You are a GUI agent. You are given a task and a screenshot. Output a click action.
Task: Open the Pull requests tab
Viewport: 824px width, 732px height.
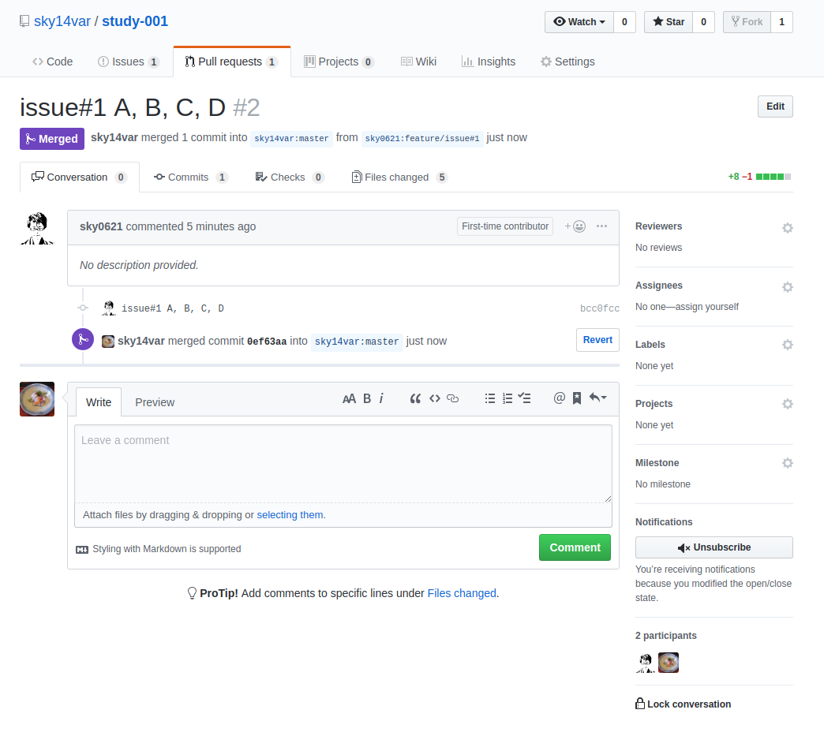coord(232,62)
